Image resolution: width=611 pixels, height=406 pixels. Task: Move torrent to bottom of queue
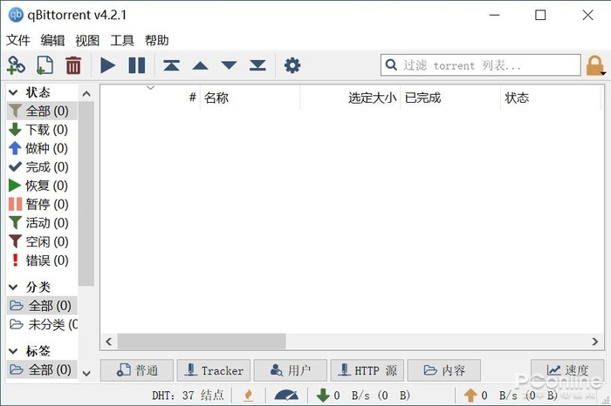coord(257,65)
